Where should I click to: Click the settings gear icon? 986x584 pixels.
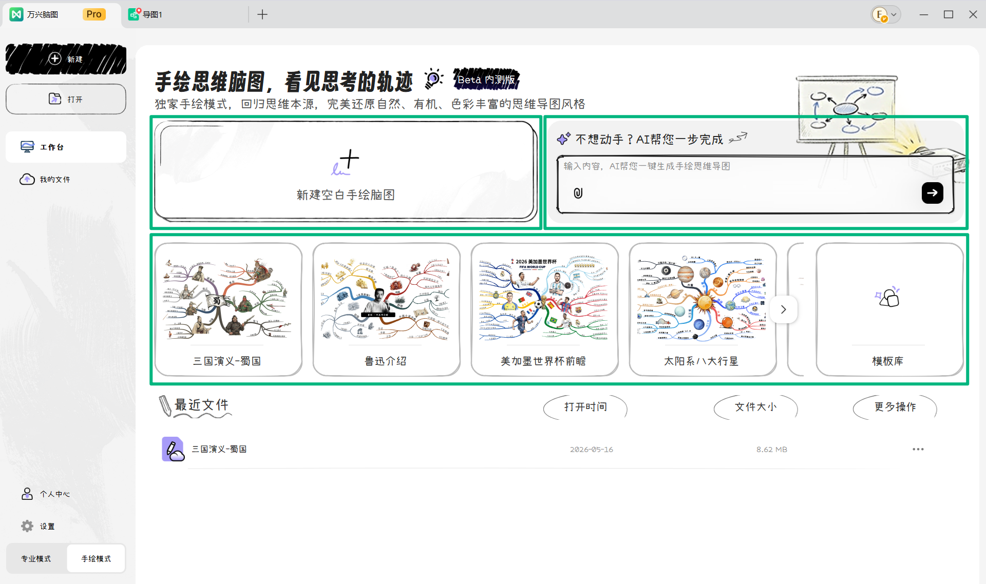click(x=27, y=526)
